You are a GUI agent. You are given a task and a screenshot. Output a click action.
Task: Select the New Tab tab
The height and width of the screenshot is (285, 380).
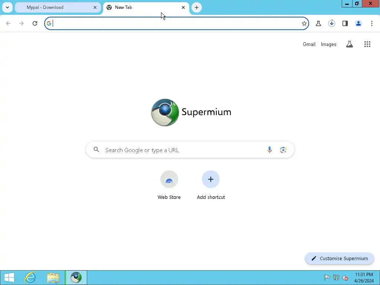[x=146, y=7]
